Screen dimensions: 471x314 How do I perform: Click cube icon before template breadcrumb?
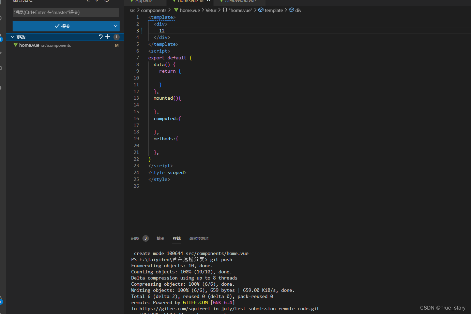click(261, 10)
